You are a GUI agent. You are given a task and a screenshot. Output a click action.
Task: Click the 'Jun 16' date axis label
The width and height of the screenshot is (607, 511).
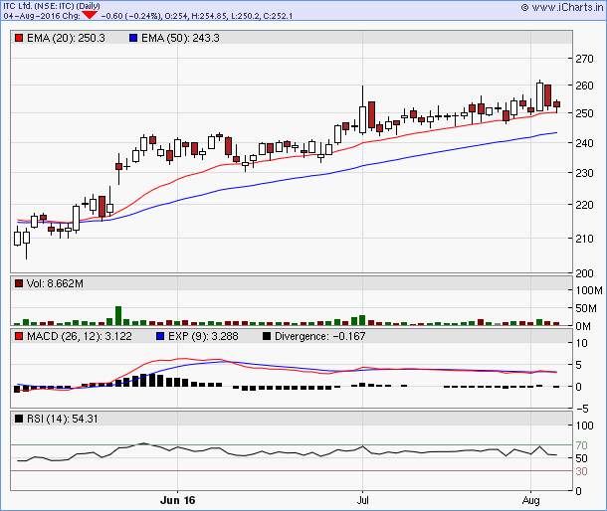pos(178,500)
